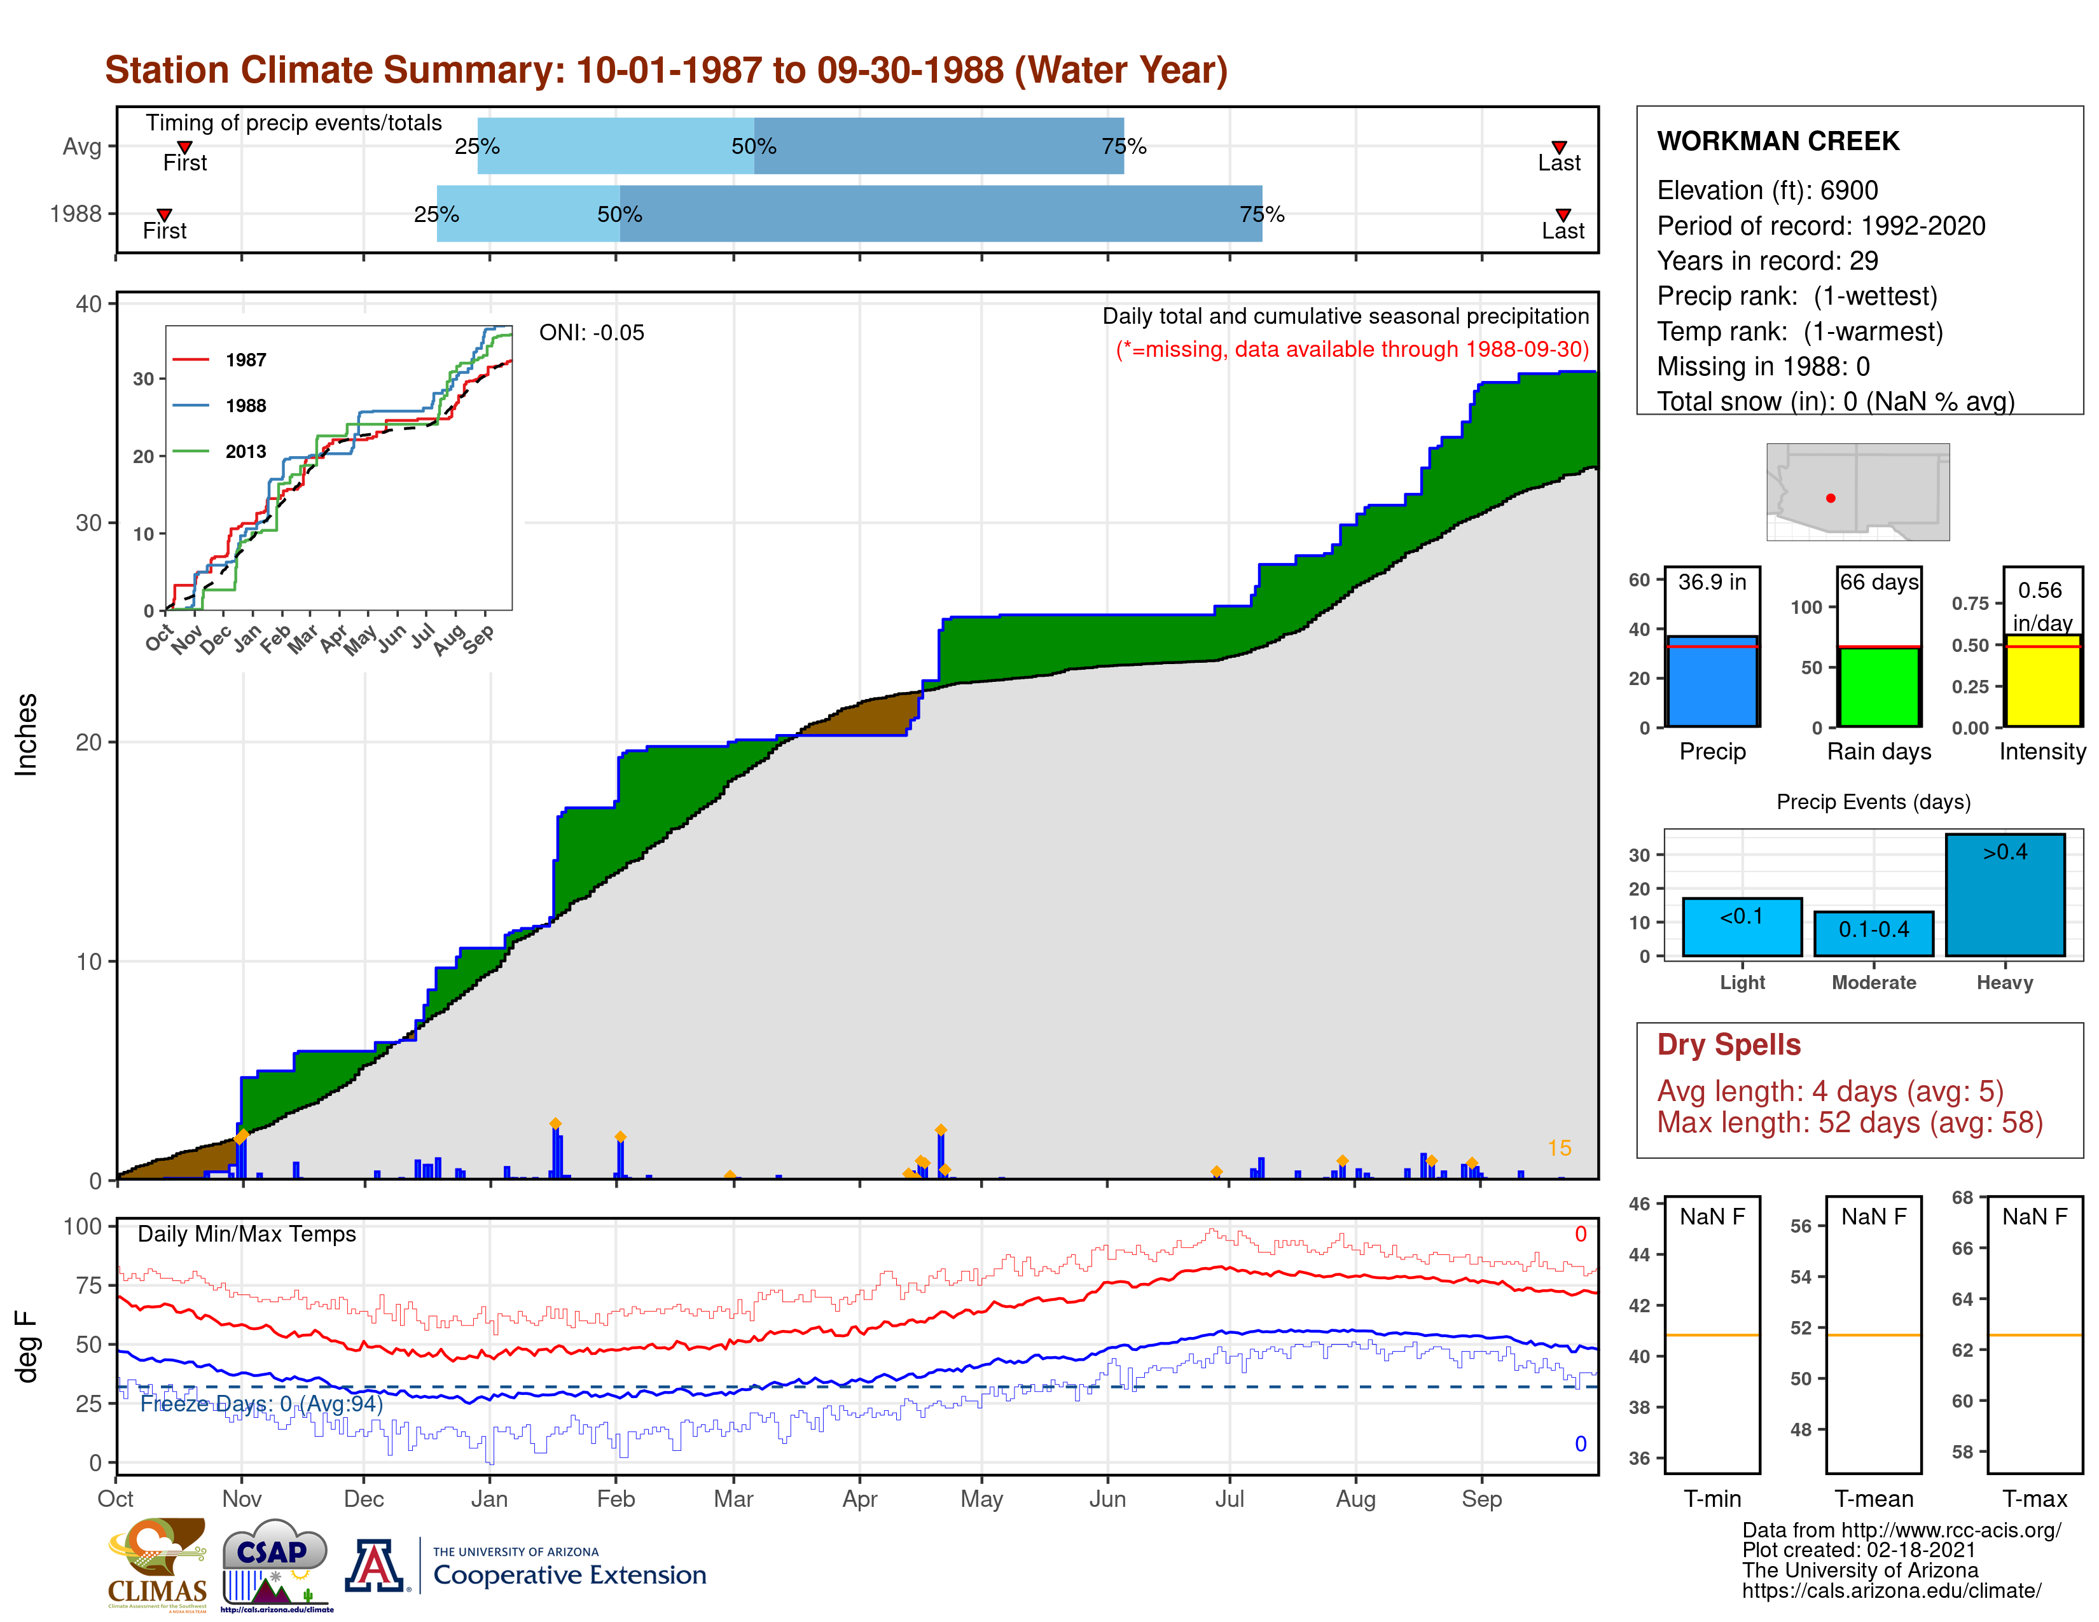Click the 'Daily Min/Max Temps' label
This screenshot has width=2099, height=1622.
tap(247, 1235)
